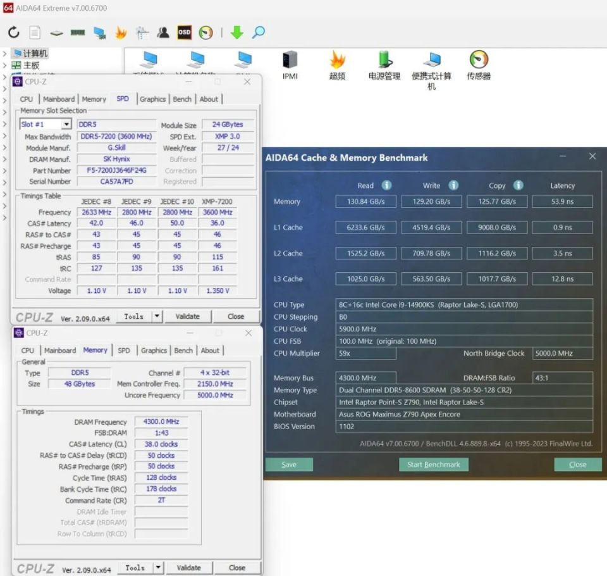This screenshot has height=576, width=607.
Task: Expand the 计算机 tree node
Action: coord(4,54)
